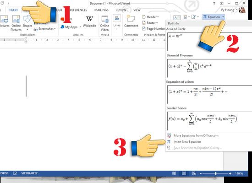The image size is (252, 183).
Task: Click the Text Box icon
Action: point(177,17)
